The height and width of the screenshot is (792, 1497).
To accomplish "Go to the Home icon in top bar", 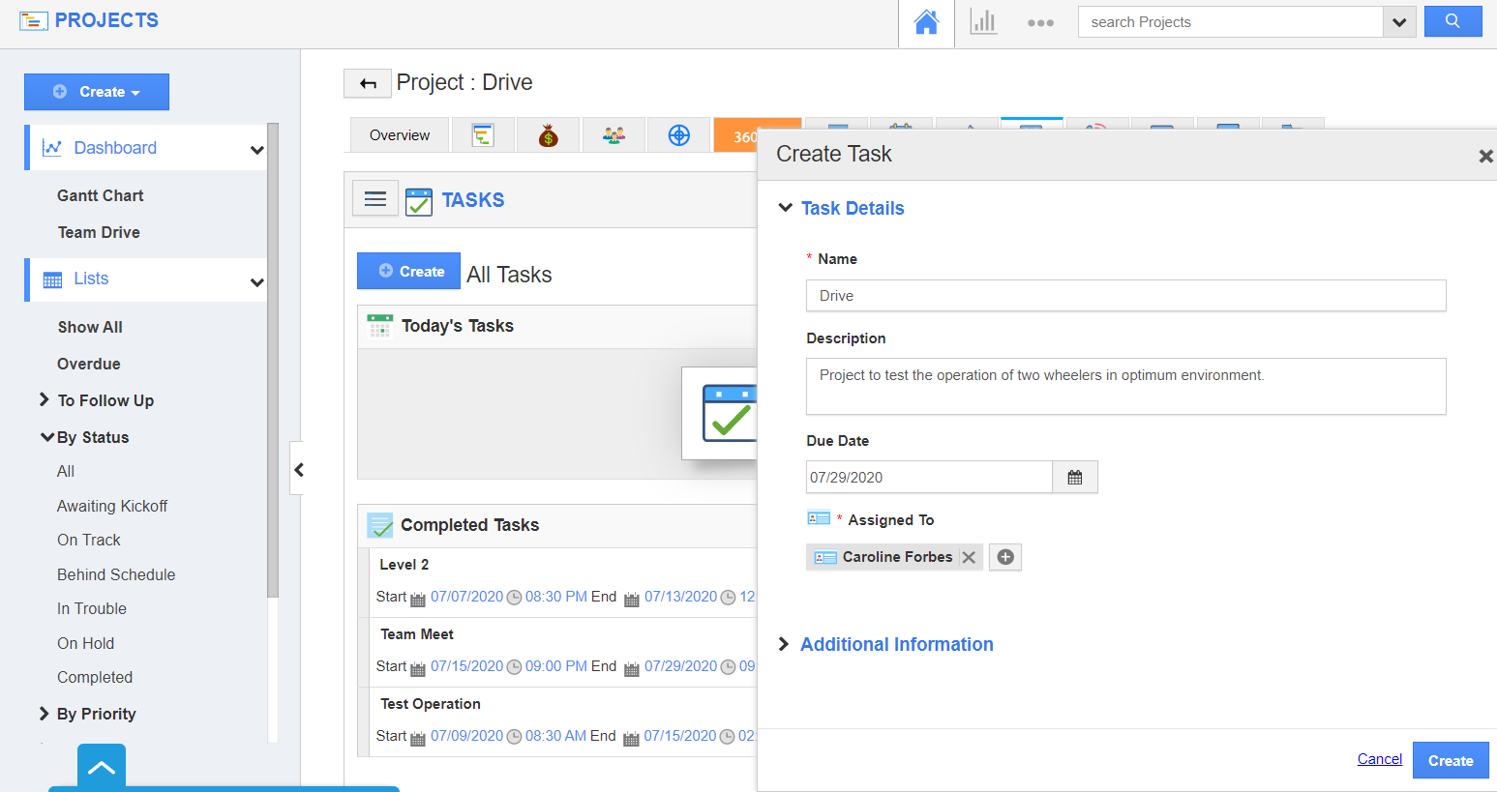I will click(x=926, y=22).
